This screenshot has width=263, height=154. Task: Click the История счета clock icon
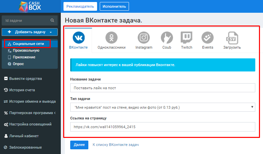tap(6, 90)
